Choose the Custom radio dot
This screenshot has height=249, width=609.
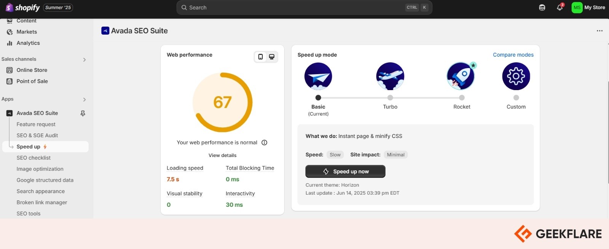pos(516,98)
